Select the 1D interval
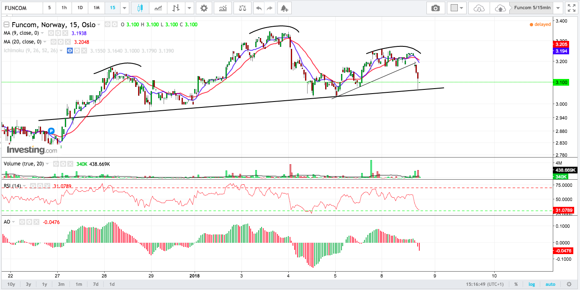Image resolution: width=580 pixels, height=290 pixels. pyautogui.click(x=80, y=8)
